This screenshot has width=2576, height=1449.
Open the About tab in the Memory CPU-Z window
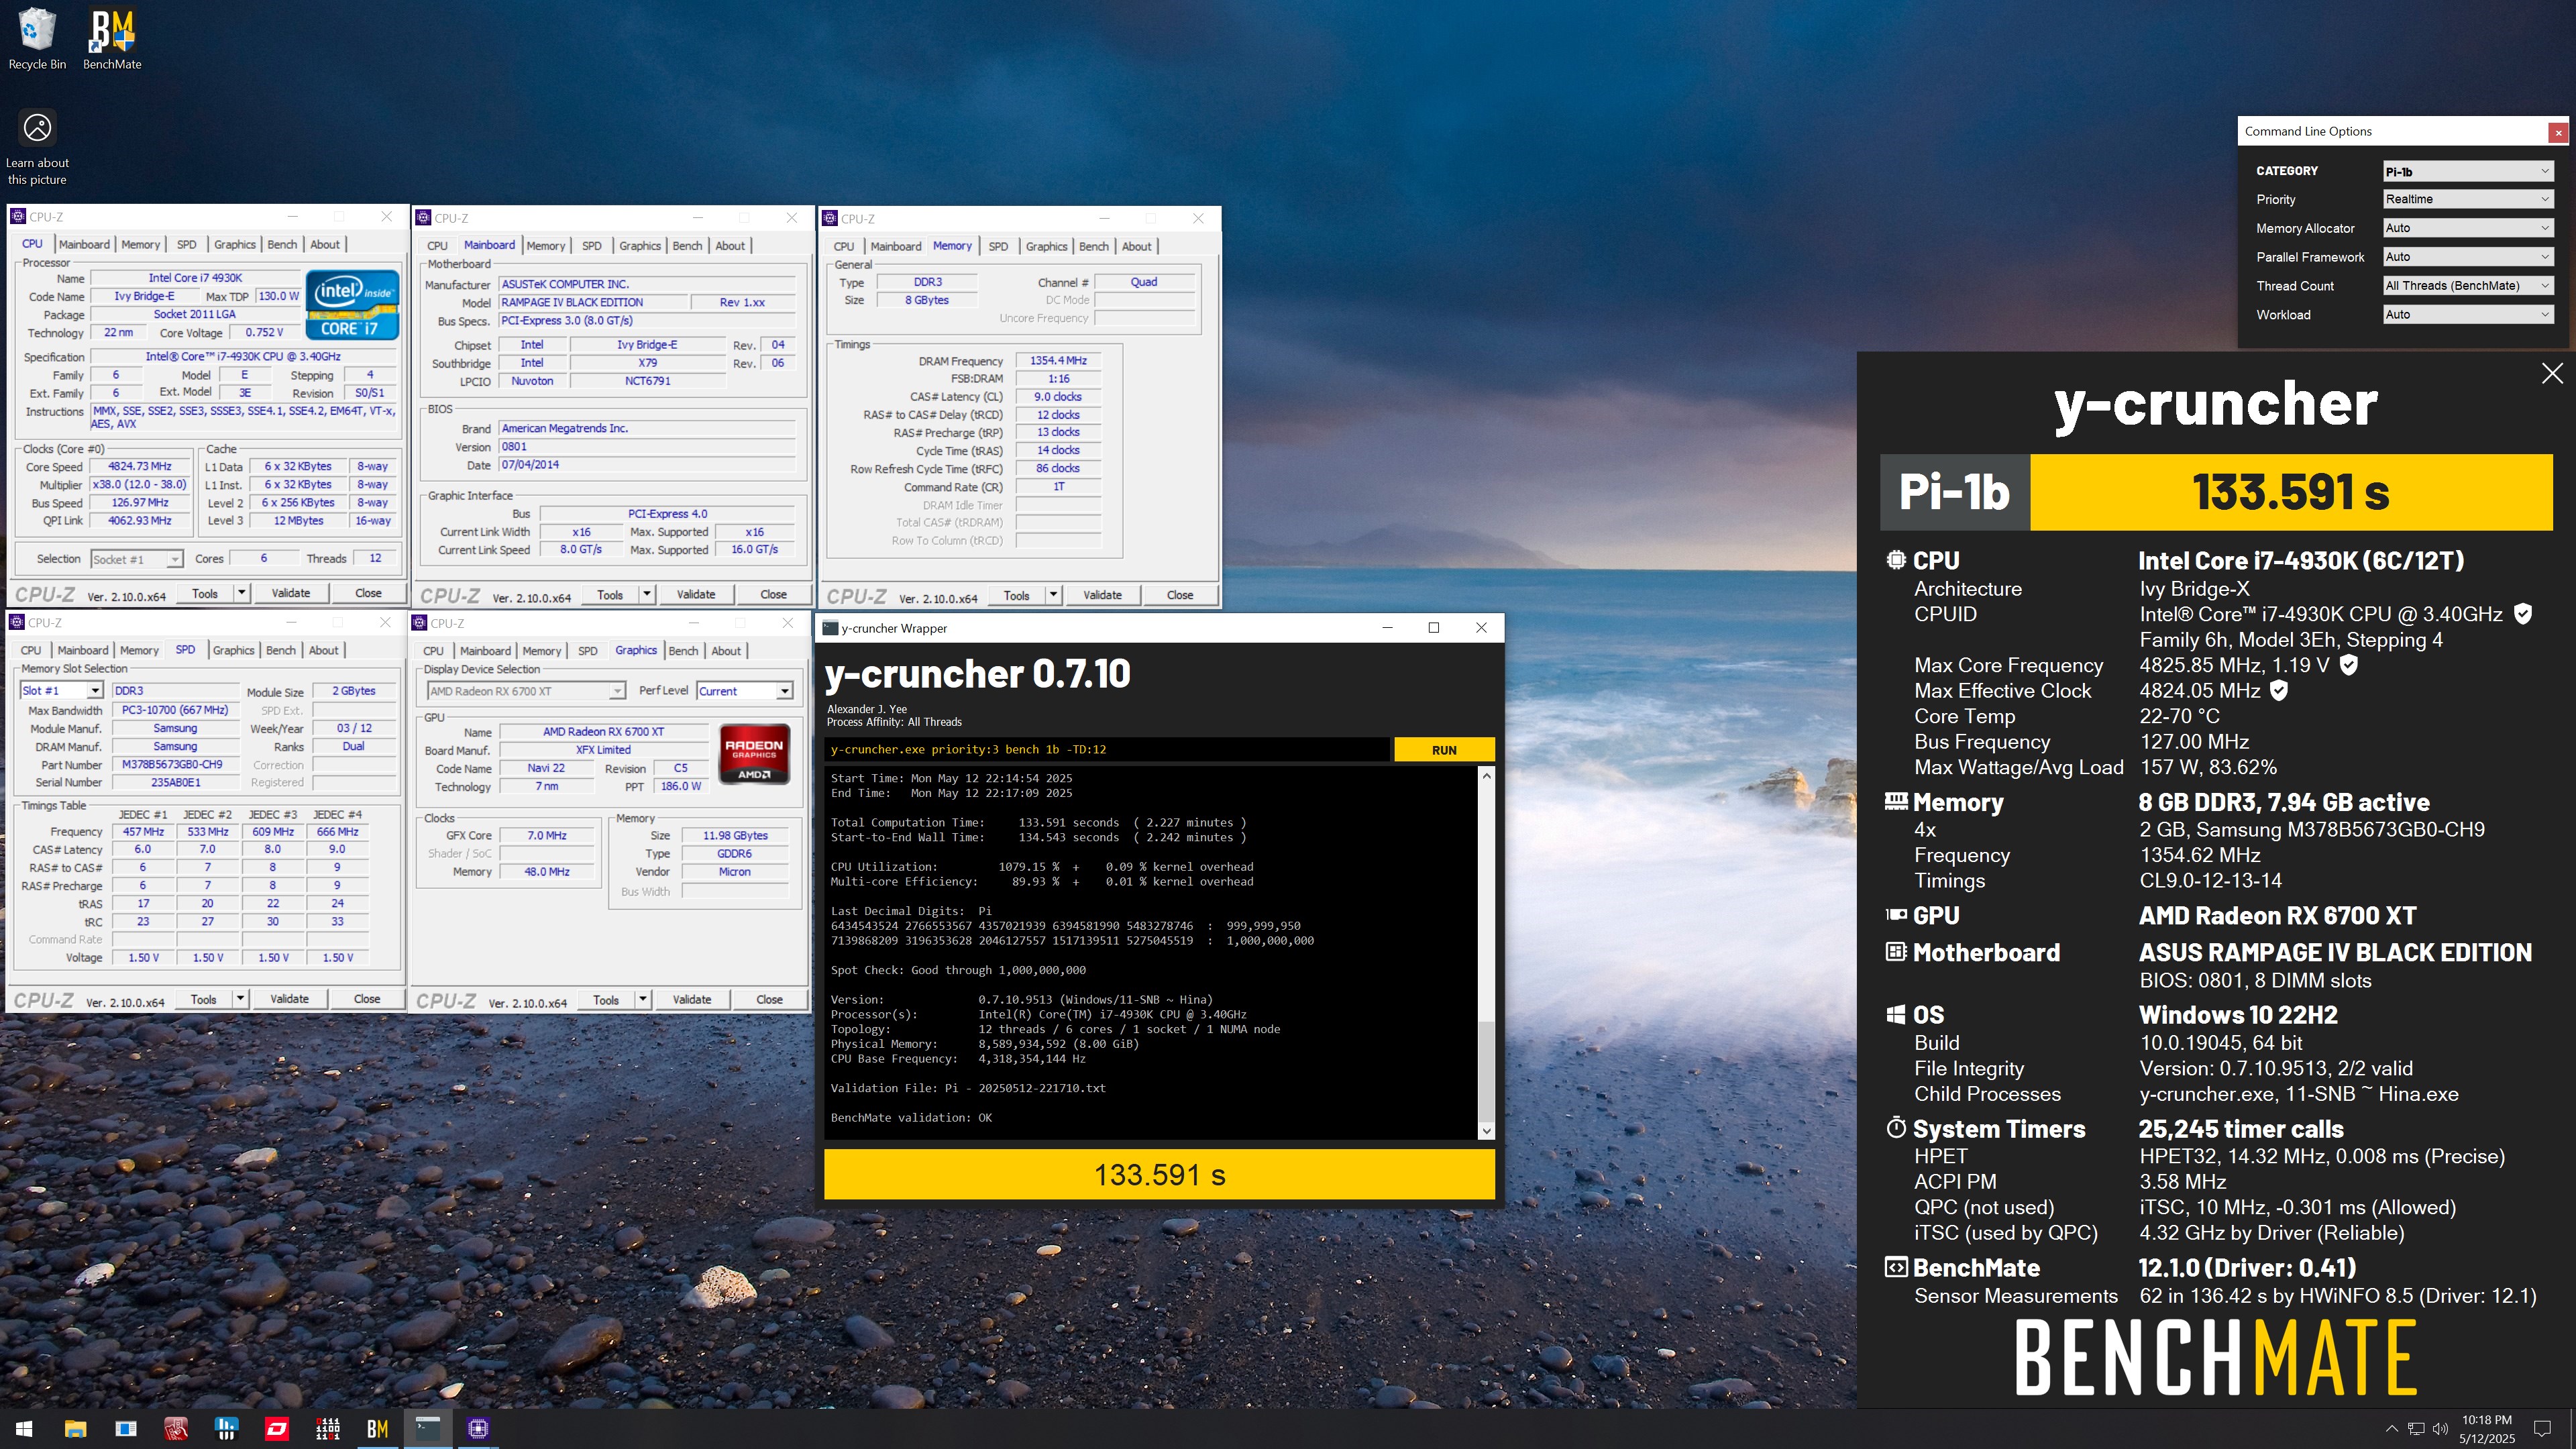point(1136,246)
